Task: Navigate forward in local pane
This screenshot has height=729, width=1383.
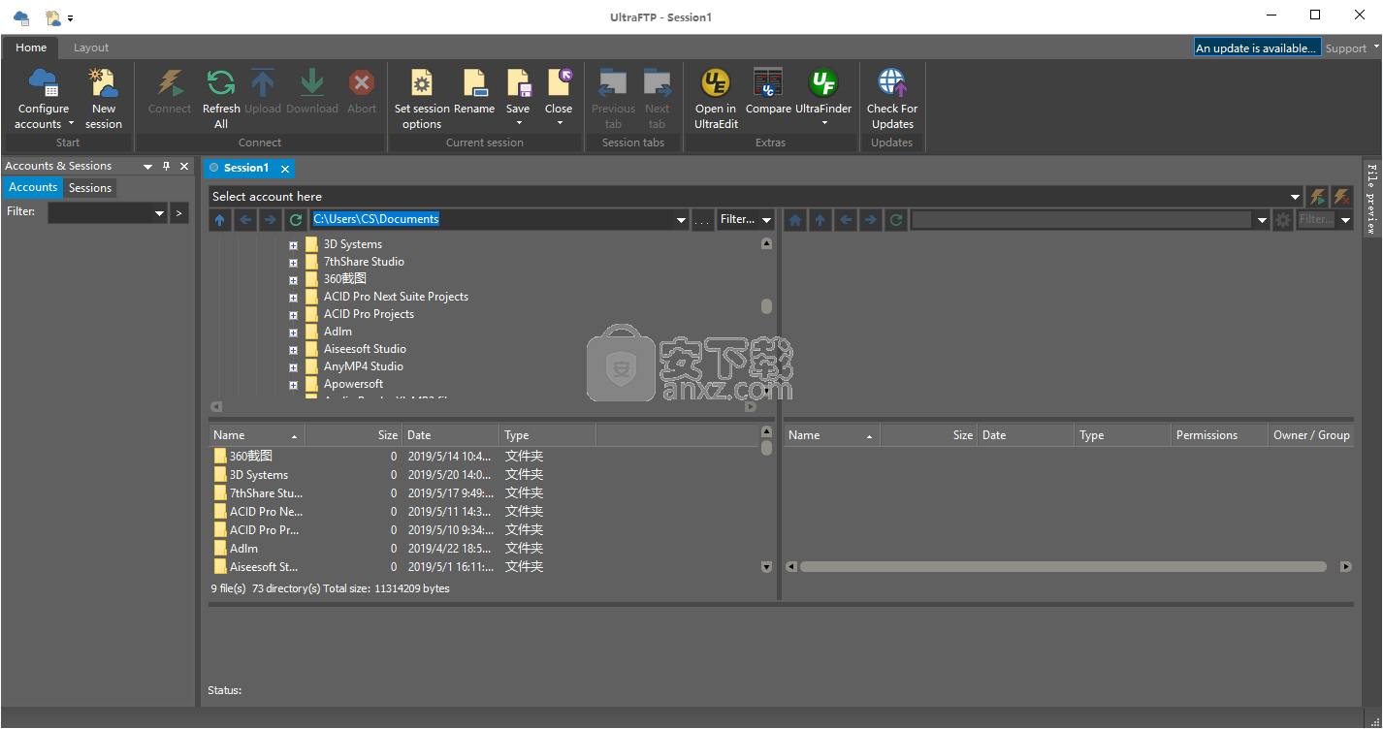Action: [x=271, y=220]
